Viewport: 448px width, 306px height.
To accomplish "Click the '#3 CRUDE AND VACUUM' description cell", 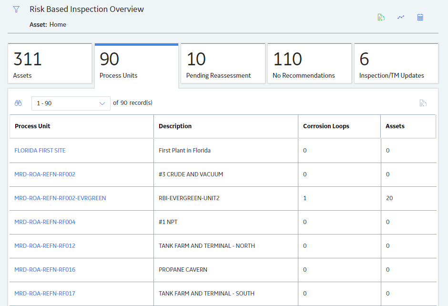I will [x=226, y=174].
